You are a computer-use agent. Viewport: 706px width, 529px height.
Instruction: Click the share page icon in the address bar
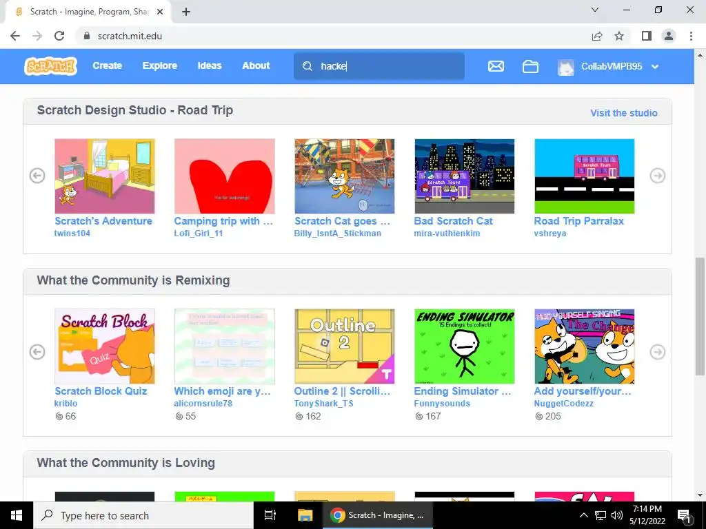pos(597,36)
